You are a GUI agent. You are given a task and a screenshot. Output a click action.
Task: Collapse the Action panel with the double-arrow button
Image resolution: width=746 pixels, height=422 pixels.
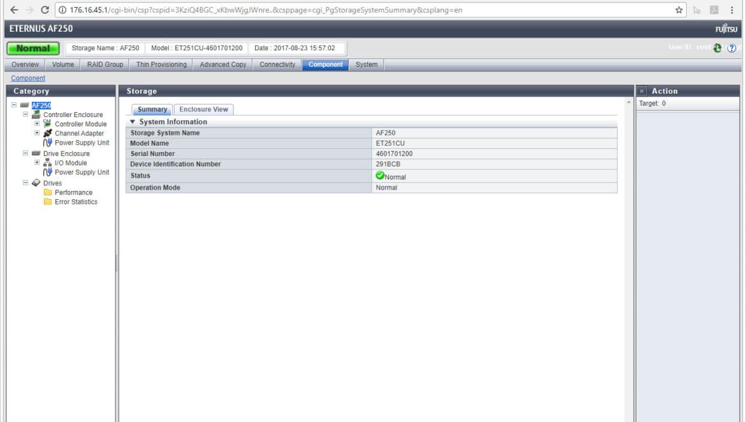pos(641,90)
